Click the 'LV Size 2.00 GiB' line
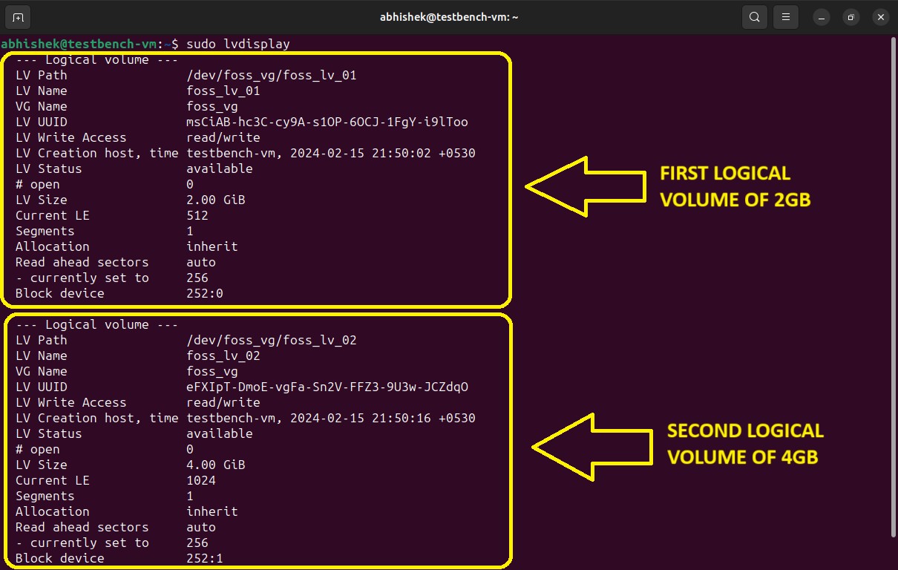The width and height of the screenshot is (898, 570). point(130,200)
